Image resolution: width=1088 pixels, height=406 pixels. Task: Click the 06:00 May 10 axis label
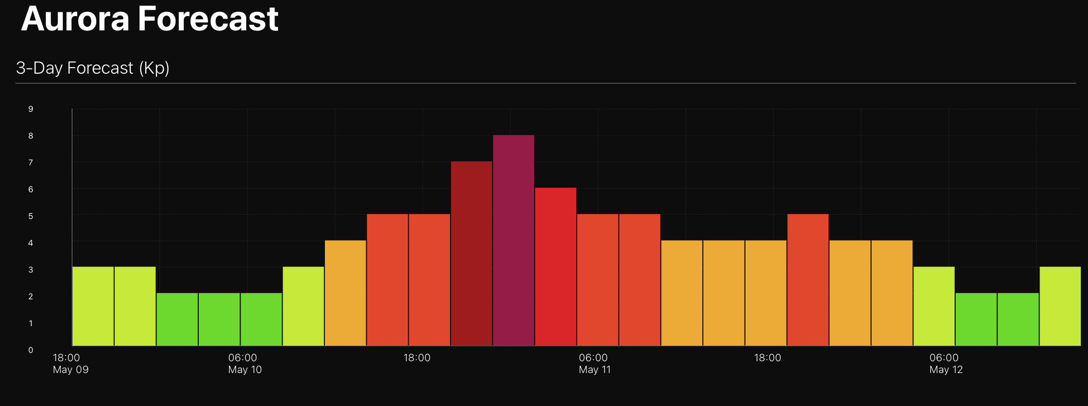tap(245, 364)
